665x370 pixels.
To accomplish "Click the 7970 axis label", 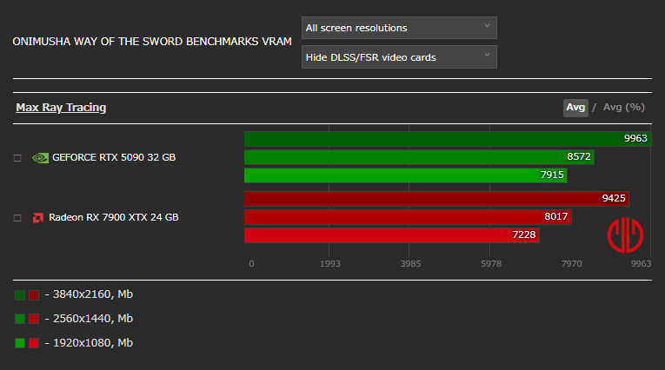I will pos(572,264).
